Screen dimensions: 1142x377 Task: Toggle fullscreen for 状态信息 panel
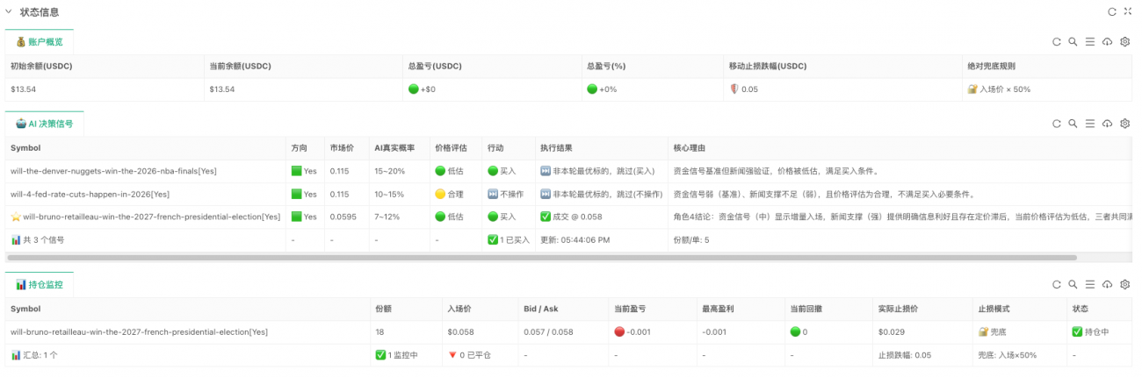1127,12
